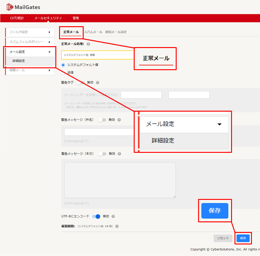Toggle UTF-8にエンコード switch
This screenshot has height=256, width=260.
pos(96,216)
